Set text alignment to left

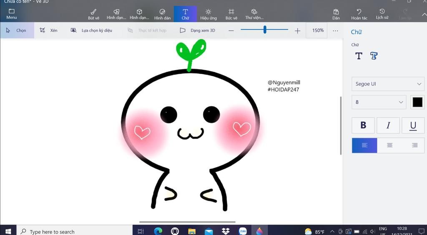click(364, 145)
